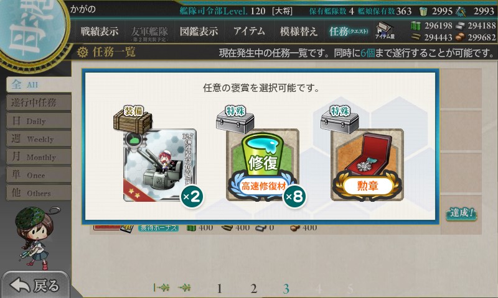Click the 戻る back arrow button
Screen dimensions: 498x298
click(x=35, y=286)
